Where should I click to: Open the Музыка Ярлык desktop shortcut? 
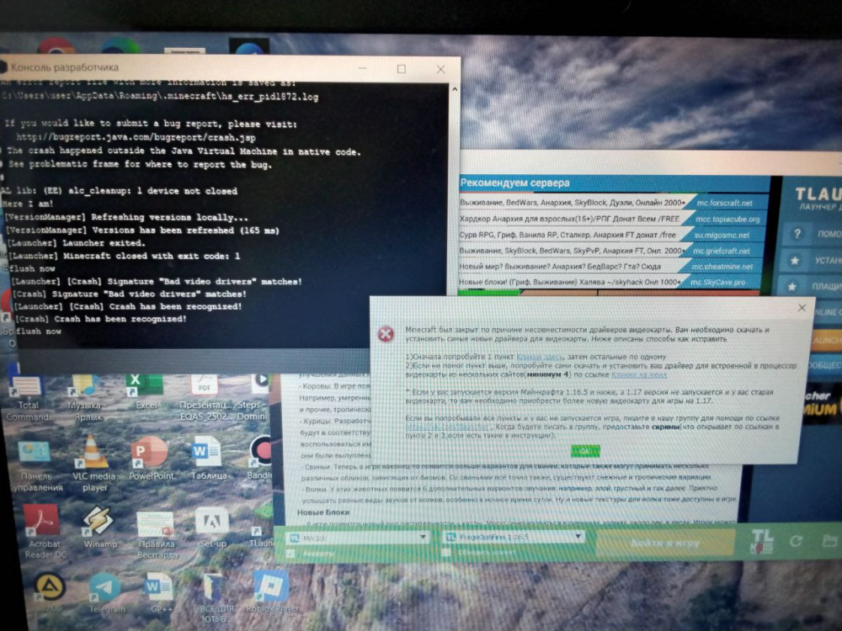pos(87,398)
